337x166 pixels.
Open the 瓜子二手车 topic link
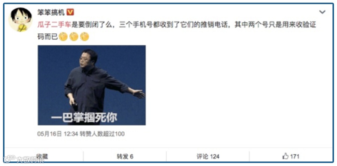tap(54, 25)
